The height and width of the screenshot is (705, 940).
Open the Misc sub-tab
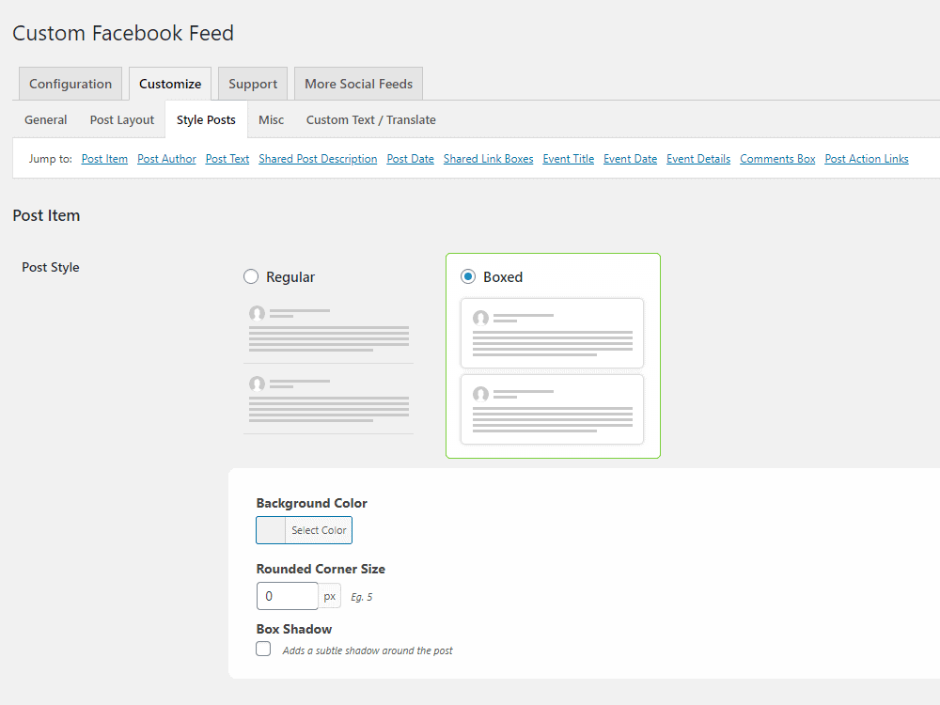tap(271, 120)
